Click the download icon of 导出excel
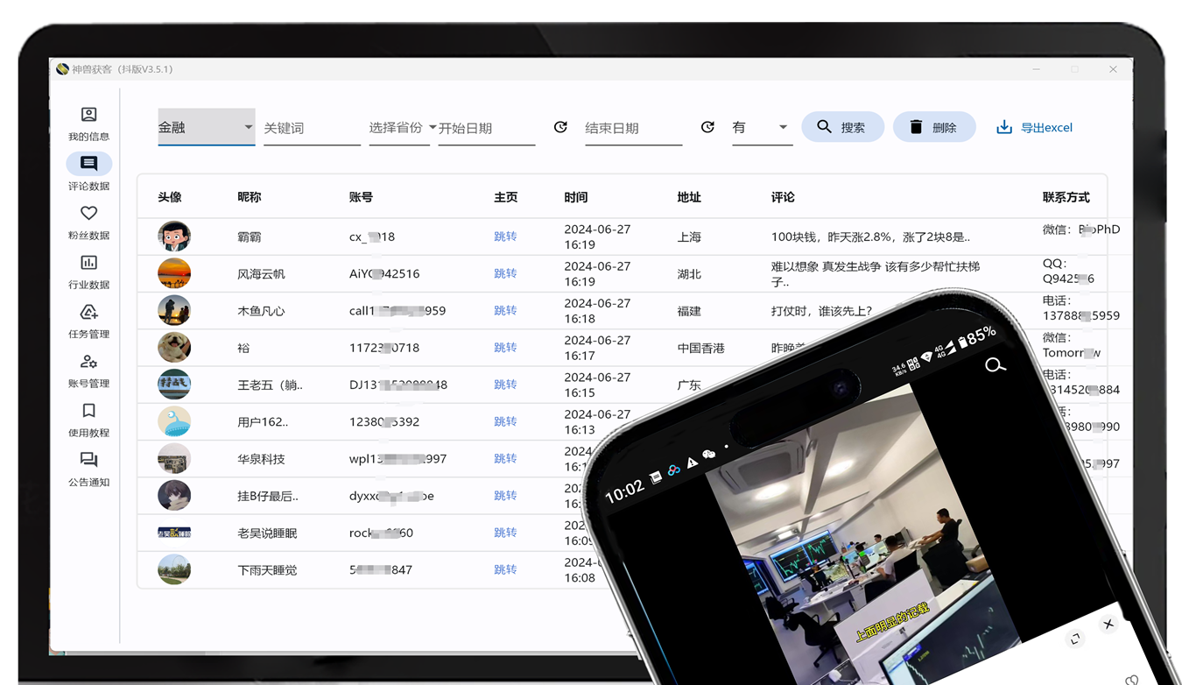 [x=1004, y=127]
